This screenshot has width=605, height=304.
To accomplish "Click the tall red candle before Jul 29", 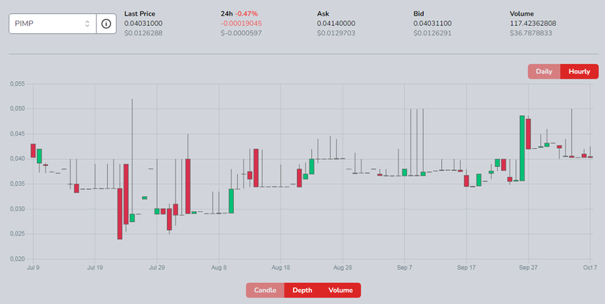I will pyautogui.click(x=126, y=194).
